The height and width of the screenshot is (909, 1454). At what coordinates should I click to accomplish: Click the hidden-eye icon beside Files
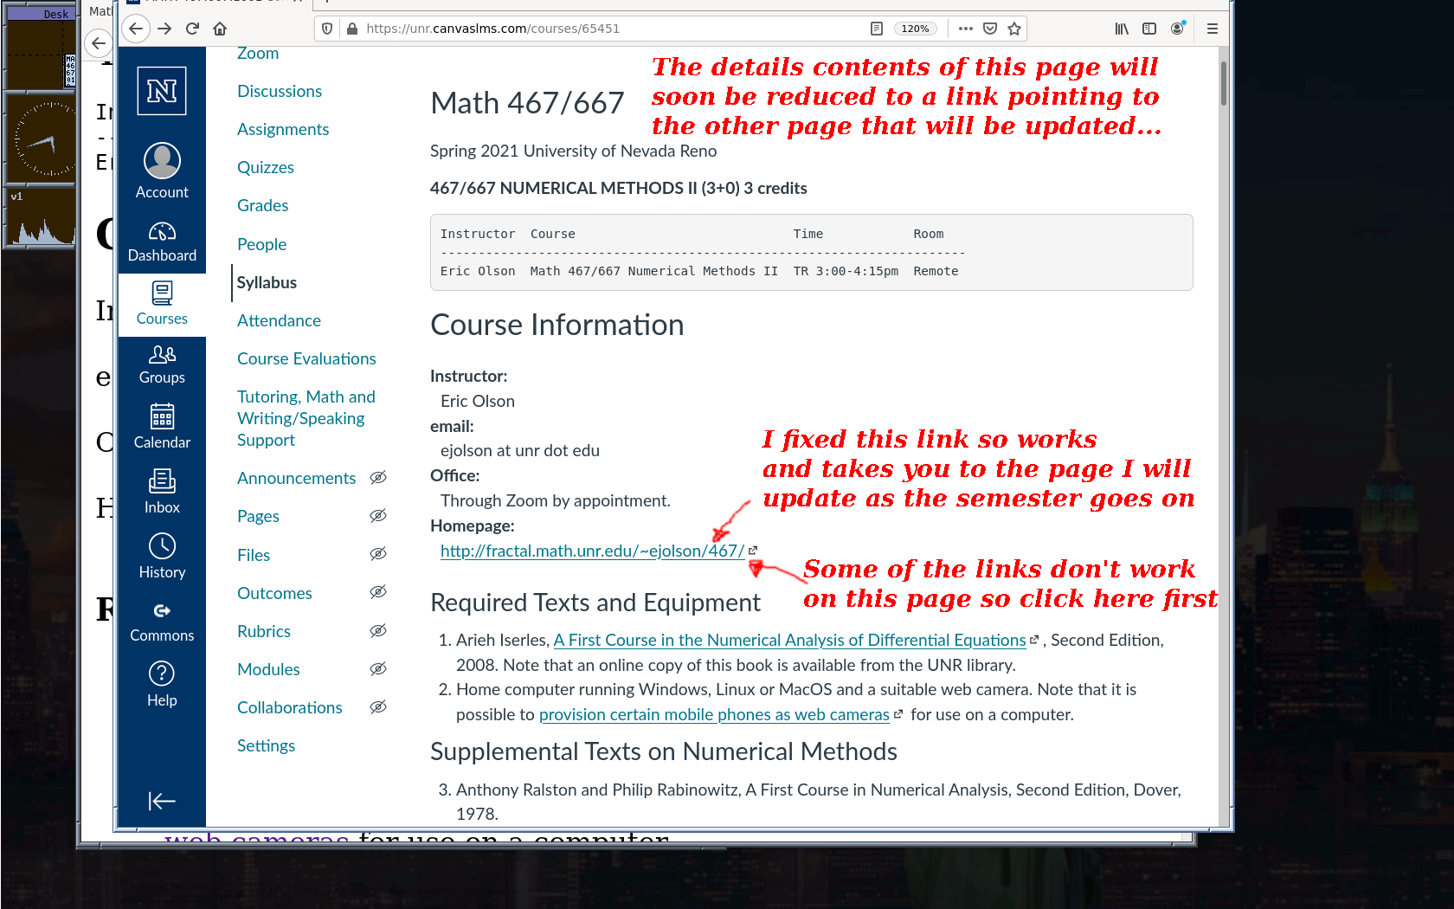[378, 554]
